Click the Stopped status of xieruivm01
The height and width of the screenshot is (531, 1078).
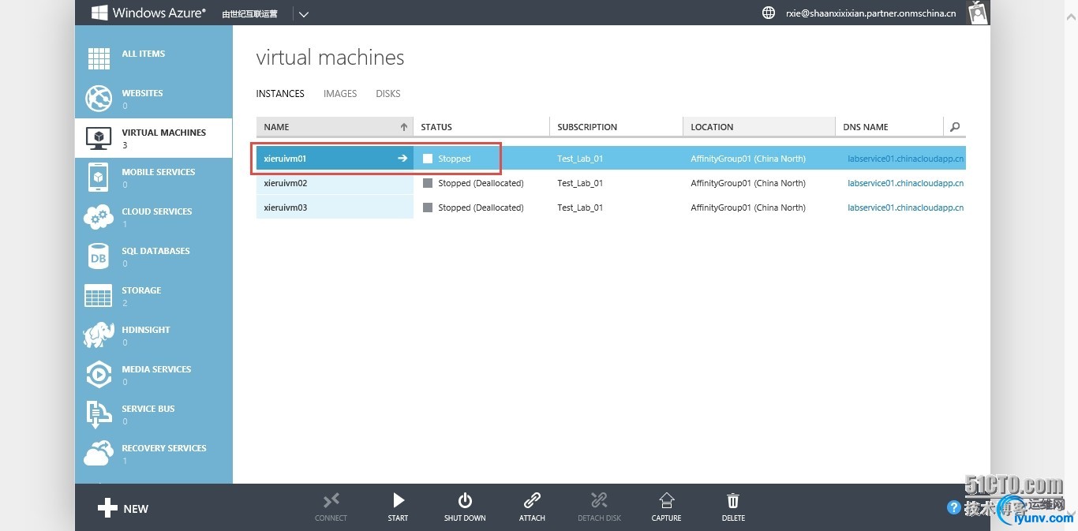(x=455, y=159)
